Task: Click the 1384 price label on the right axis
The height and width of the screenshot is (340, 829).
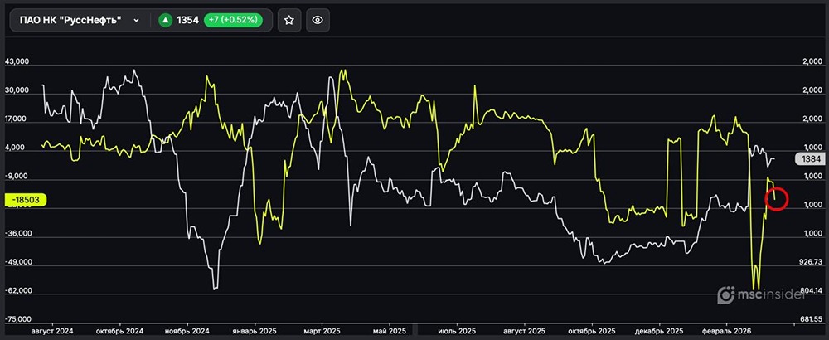Action: (810, 158)
